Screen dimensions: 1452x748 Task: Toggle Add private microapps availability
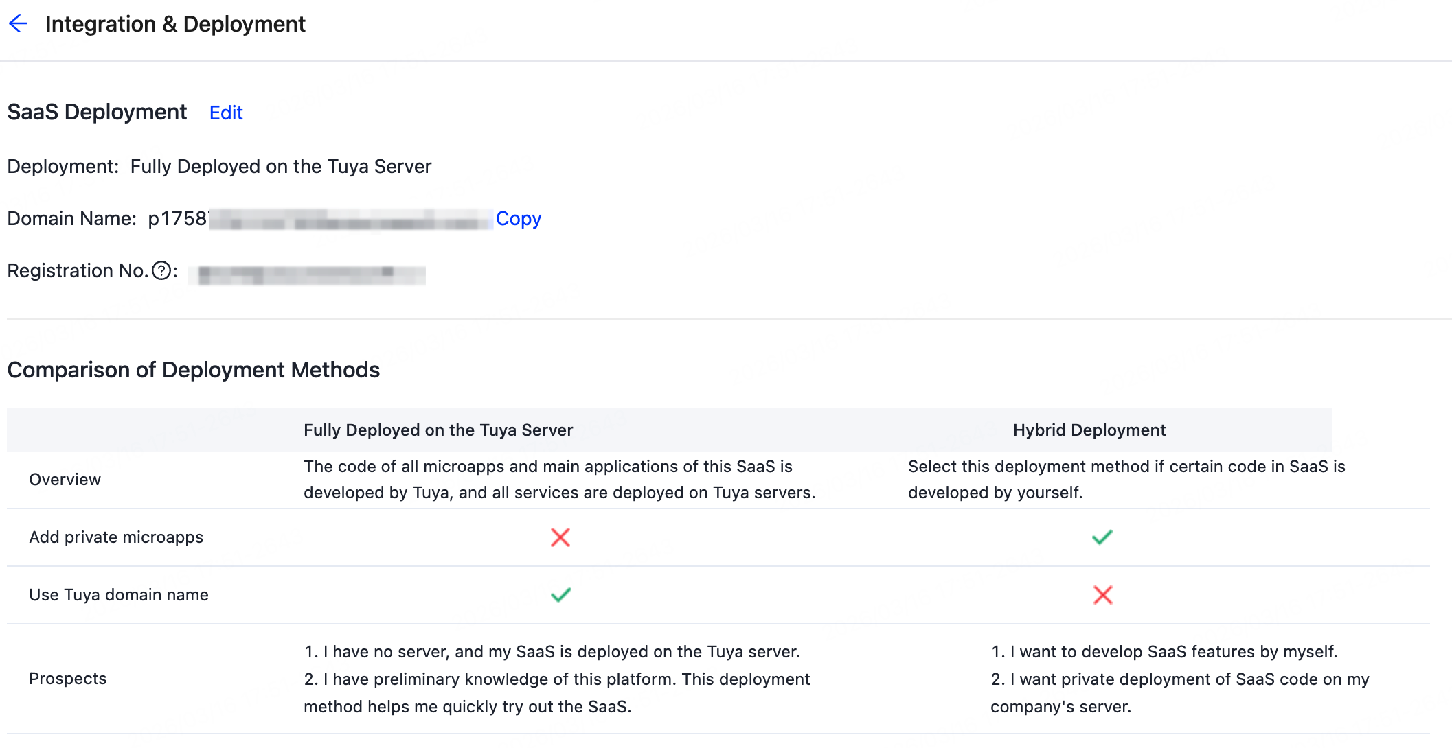coord(115,537)
